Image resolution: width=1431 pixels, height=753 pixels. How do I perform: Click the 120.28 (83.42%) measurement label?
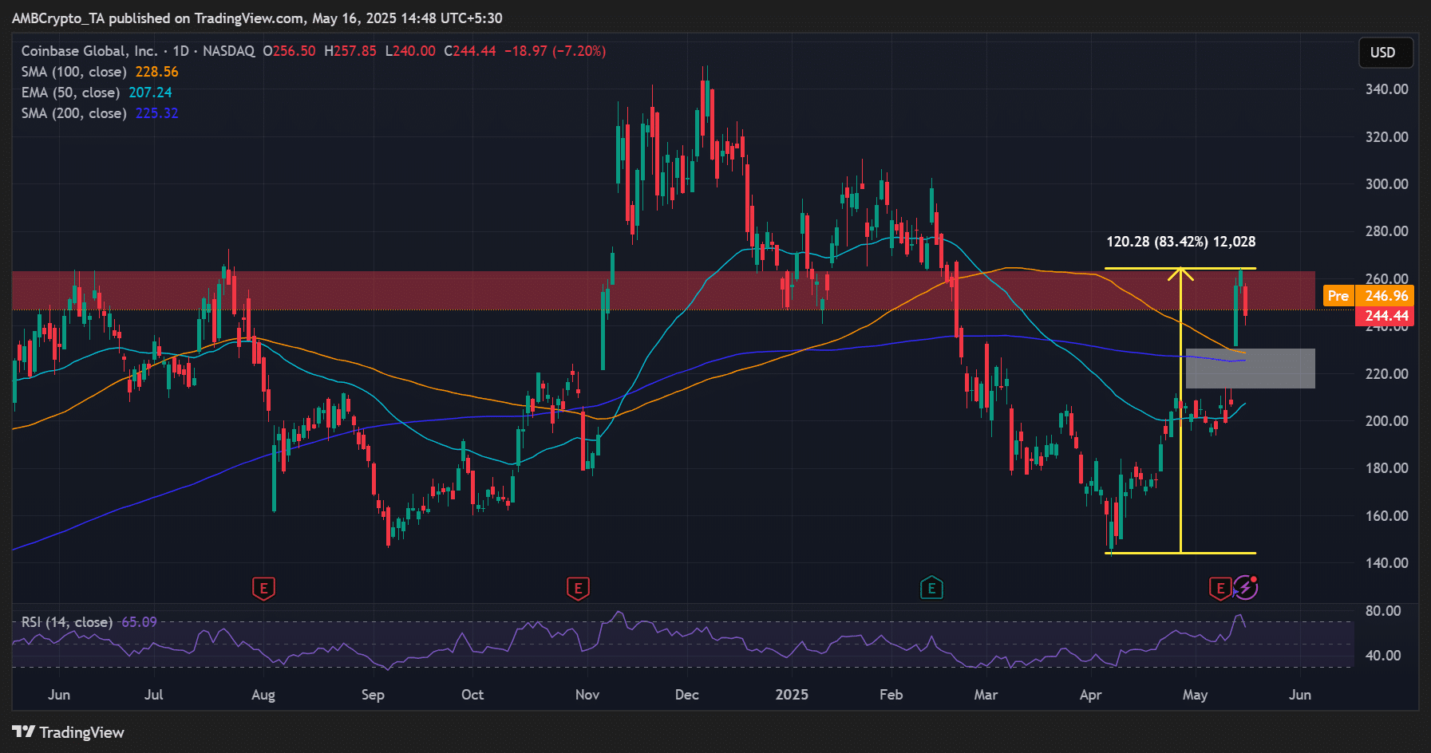coord(1180,242)
